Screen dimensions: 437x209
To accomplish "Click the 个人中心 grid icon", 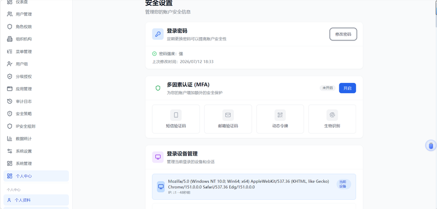I will 10,176.
